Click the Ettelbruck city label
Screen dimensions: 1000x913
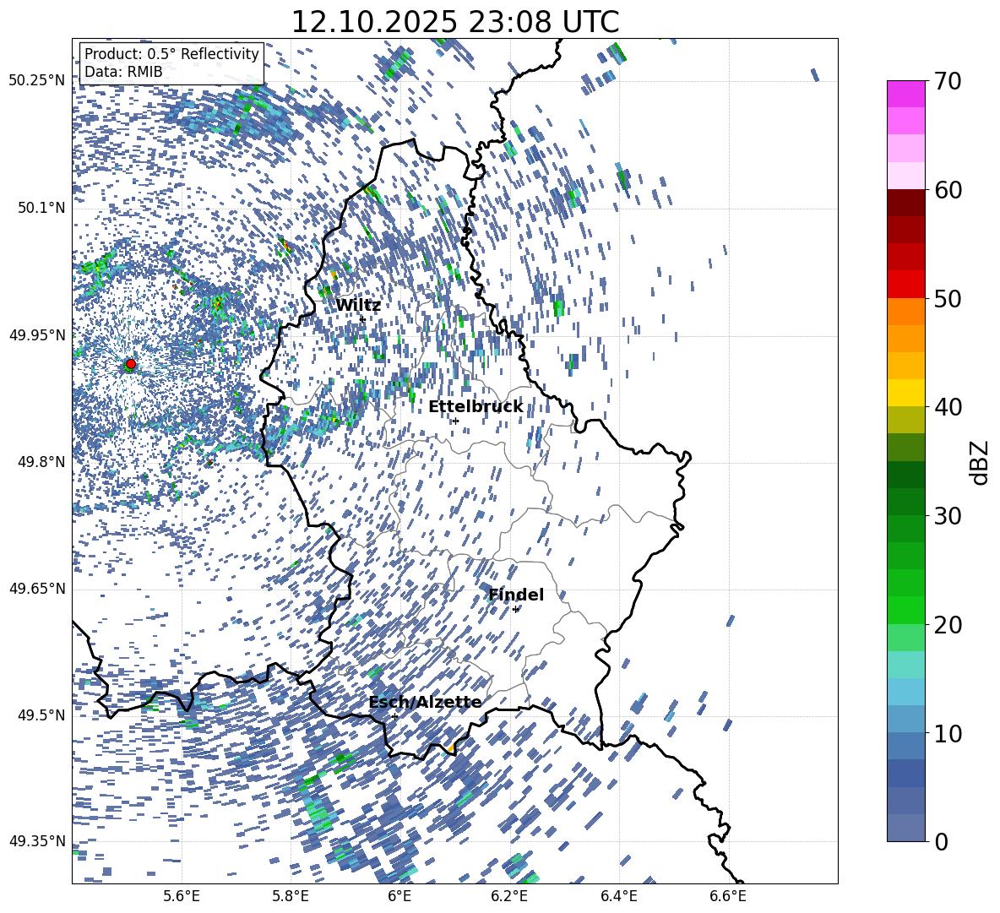[476, 407]
